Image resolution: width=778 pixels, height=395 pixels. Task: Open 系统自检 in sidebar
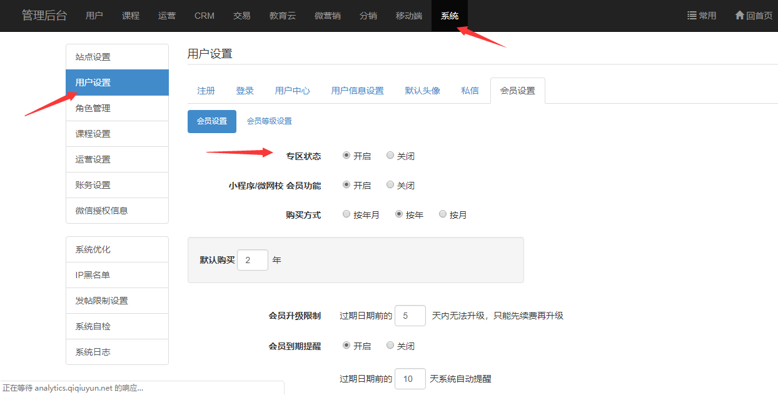(117, 326)
